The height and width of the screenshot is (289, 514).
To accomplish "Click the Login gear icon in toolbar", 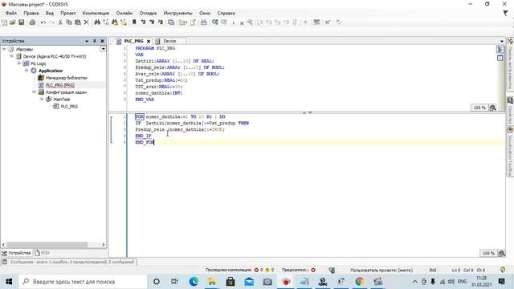I will [215, 22].
